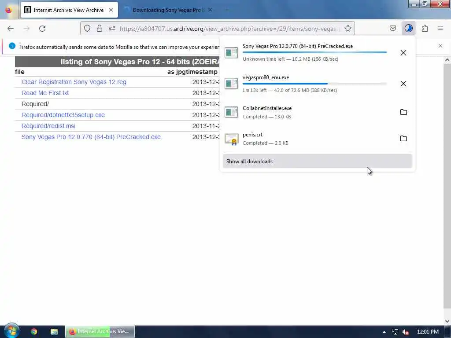Launch Chrome from the taskbar
The image size is (451, 338).
click(34, 331)
